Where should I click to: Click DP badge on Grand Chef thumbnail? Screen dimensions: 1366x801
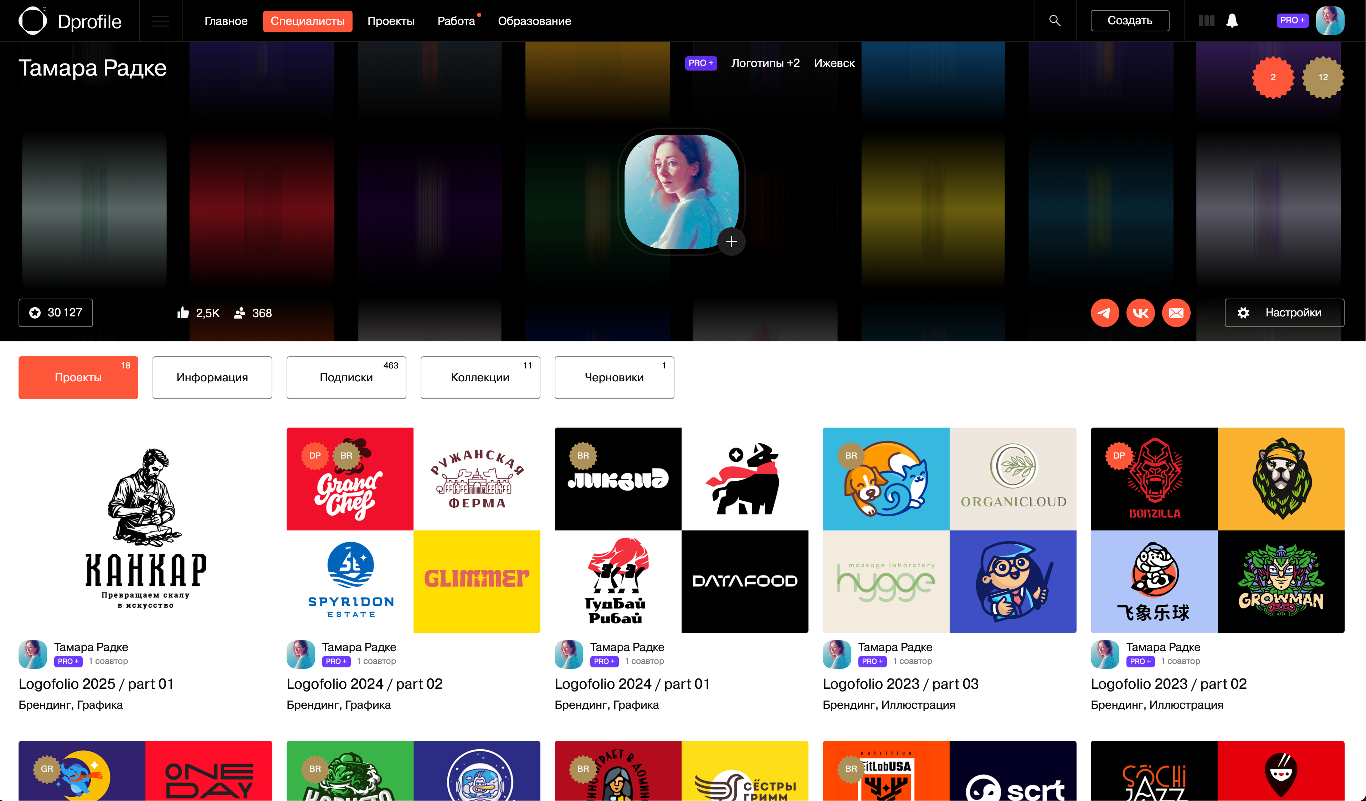tap(315, 456)
